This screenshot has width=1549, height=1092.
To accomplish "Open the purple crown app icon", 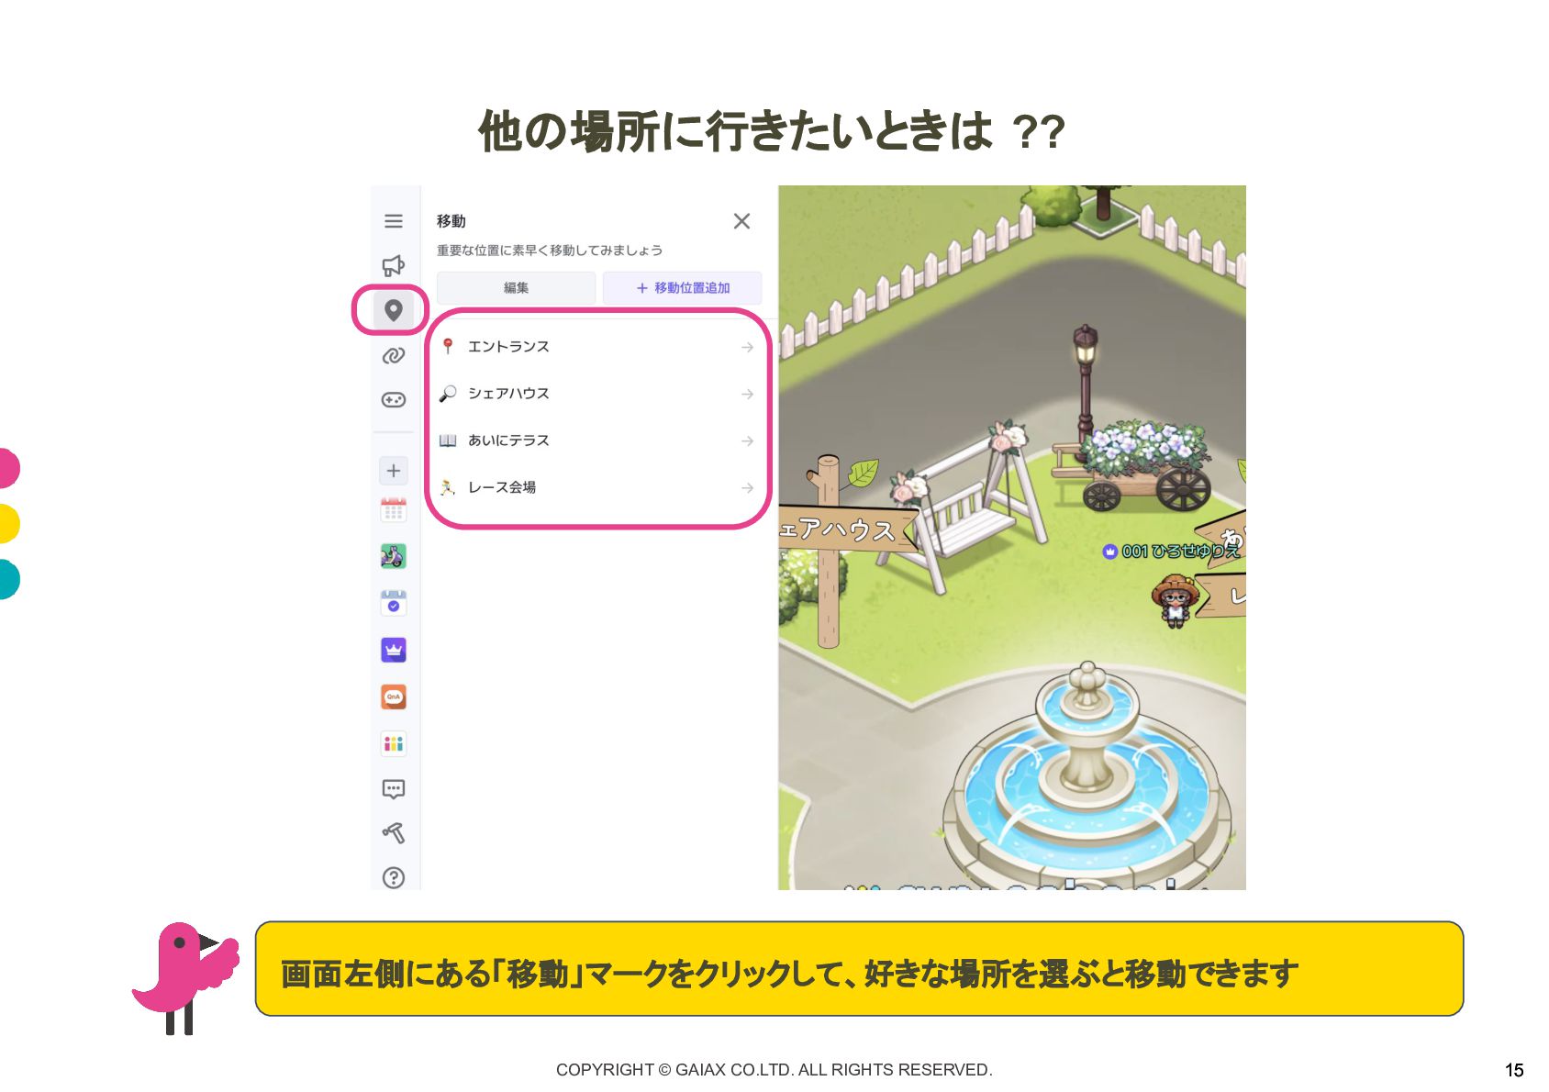I will tap(394, 650).
